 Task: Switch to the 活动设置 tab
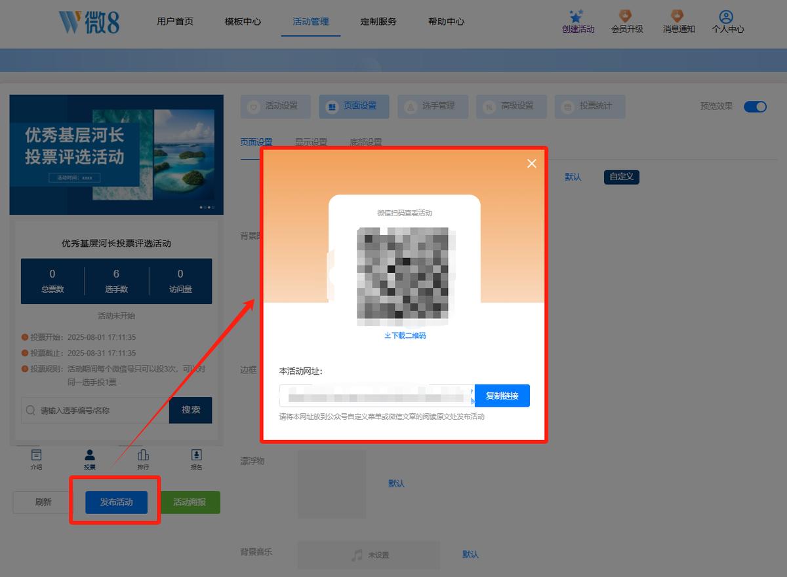[275, 106]
